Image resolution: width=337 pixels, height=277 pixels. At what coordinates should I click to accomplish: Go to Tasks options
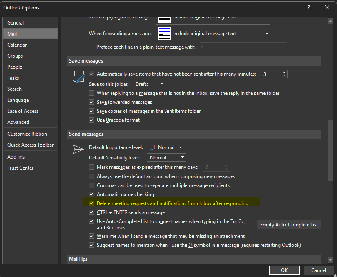point(30,78)
